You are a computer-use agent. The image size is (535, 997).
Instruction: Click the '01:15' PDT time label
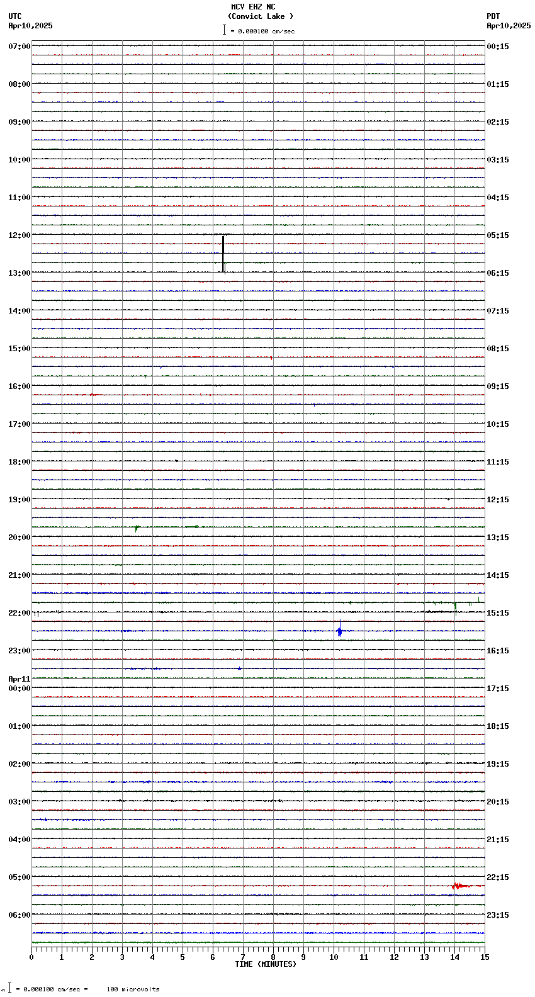click(498, 84)
